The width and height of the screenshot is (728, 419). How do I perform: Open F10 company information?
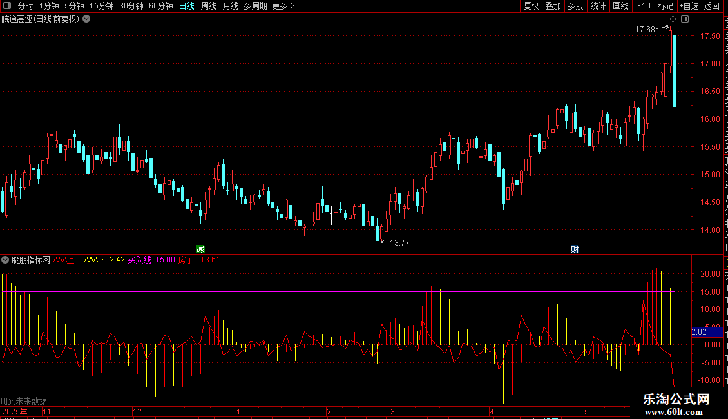[644, 6]
